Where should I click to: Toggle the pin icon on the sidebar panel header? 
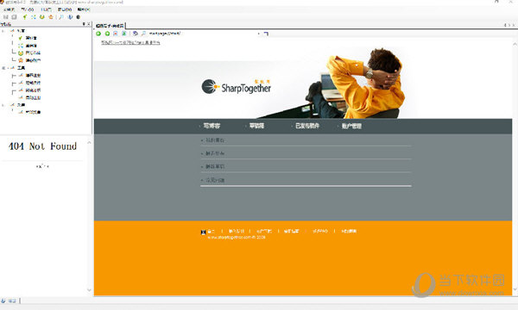(84, 24)
